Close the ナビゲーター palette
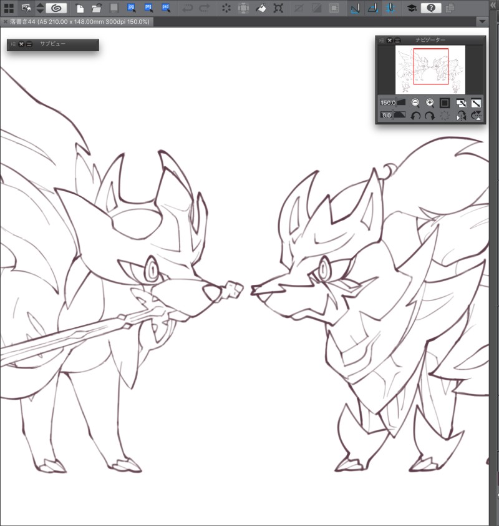 [389, 40]
